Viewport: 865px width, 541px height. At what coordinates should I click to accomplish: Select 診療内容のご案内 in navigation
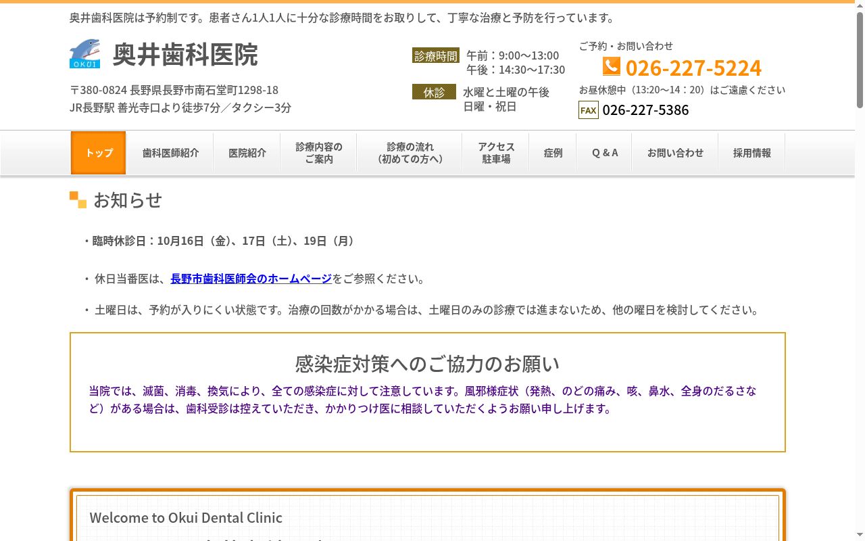(319, 153)
